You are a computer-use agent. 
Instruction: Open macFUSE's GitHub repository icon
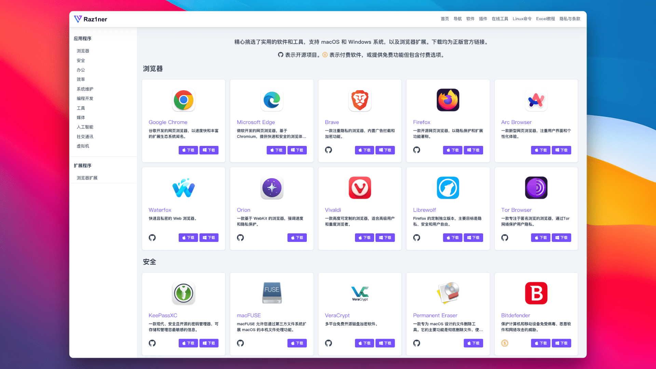[x=240, y=343]
